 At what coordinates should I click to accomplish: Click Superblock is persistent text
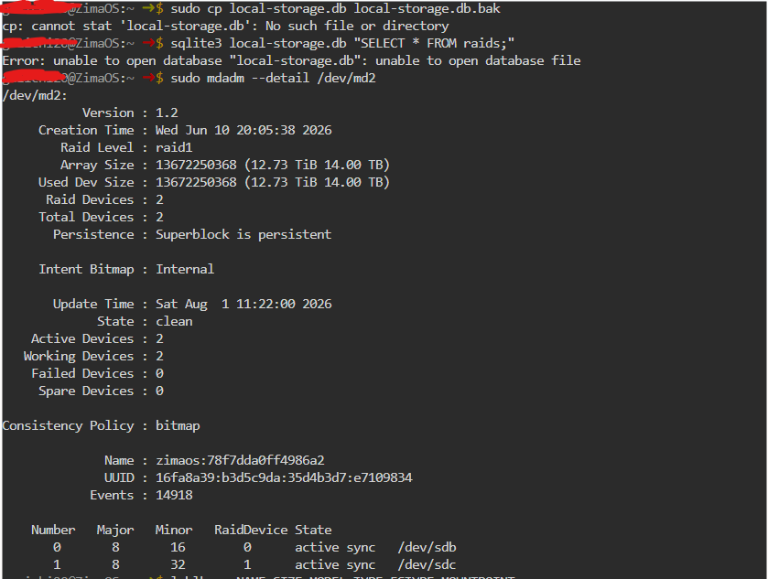coord(243,234)
